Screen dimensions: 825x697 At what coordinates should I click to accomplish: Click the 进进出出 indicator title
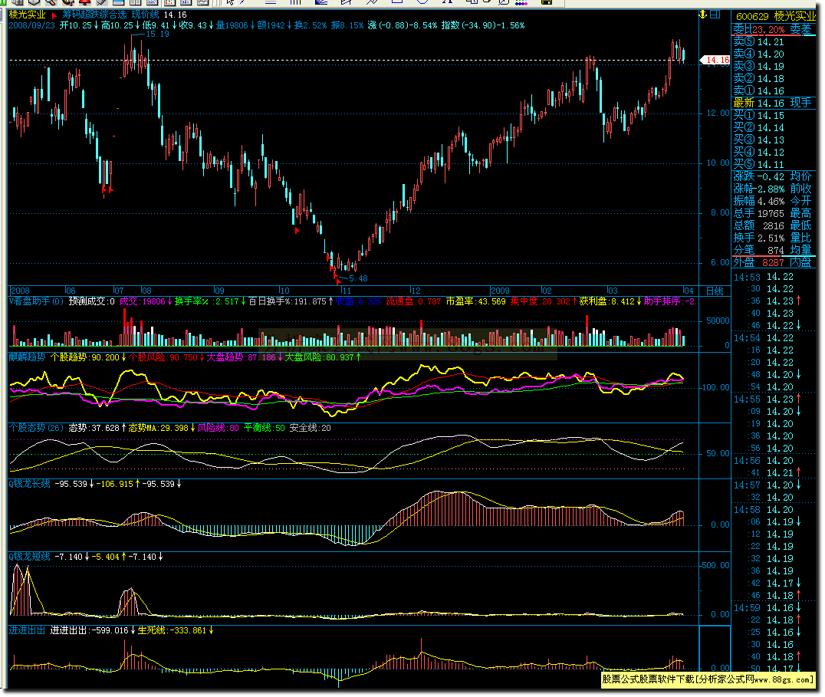(x=28, y=630)
